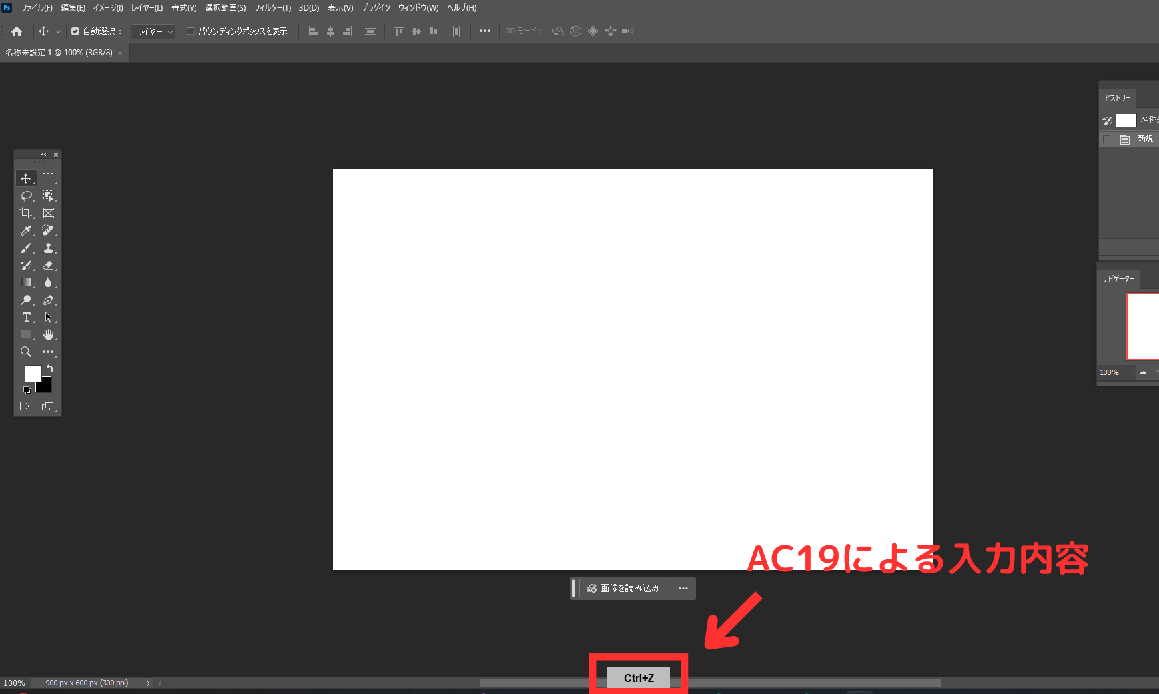The height and width of the screenshot is (694, 1159).
Task: Enable バウンディングボックスを表示
Action: pos(191,31)
